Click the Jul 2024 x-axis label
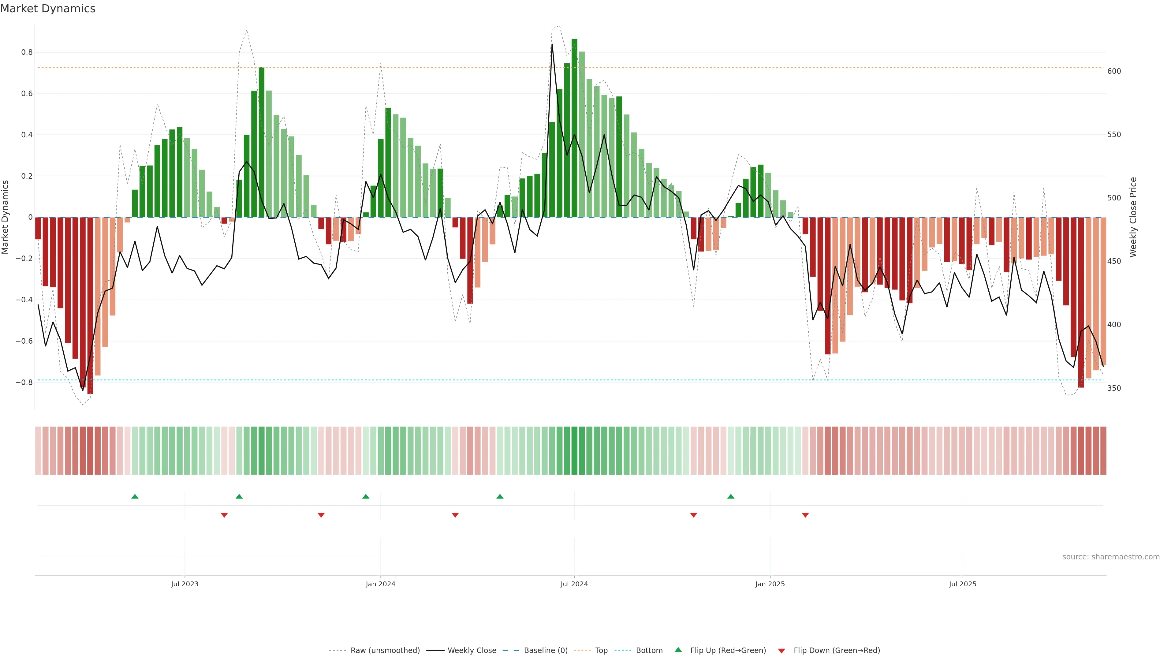The height and width of the screenshot is (661, 1175). pos(574,584)
